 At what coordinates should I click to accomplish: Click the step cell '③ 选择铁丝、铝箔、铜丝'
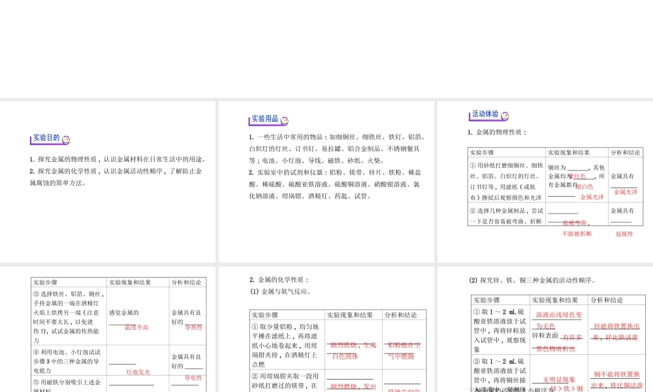[x=69, y=317]
